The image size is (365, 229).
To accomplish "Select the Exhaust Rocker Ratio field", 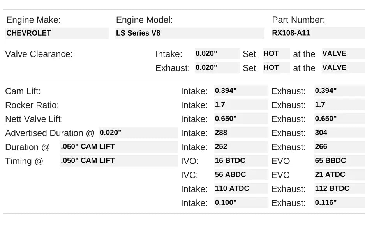I will coord(339,105).
